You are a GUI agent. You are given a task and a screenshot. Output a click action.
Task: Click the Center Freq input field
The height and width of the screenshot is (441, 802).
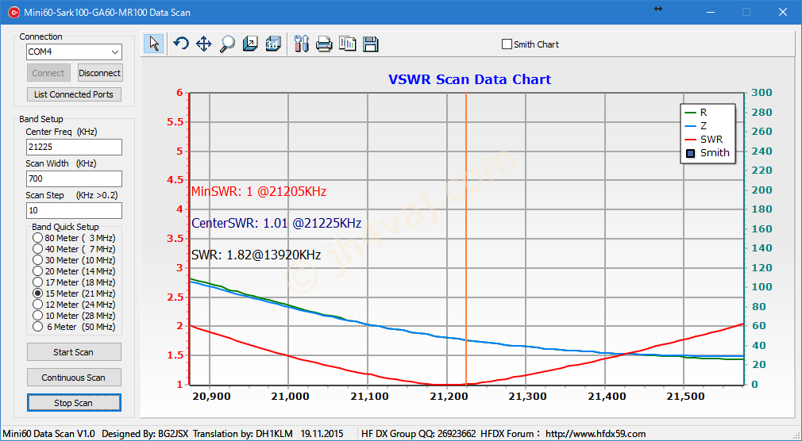click(x=74, y=147)
